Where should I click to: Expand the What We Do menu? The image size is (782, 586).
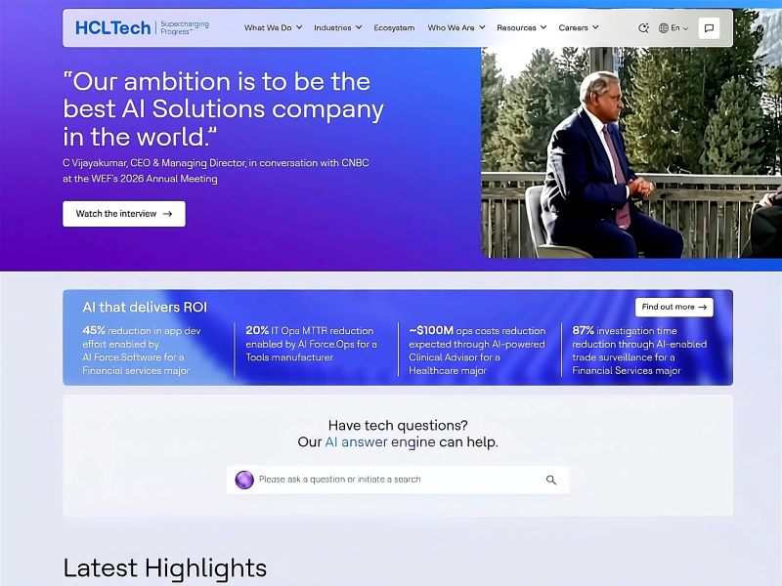pos(273,28)
